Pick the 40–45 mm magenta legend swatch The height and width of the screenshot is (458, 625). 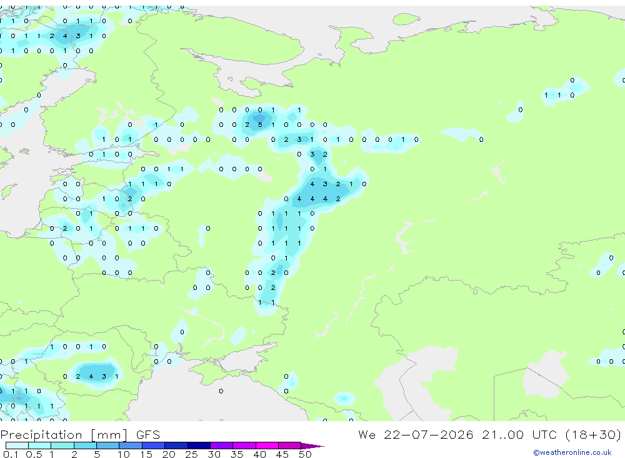267,446
